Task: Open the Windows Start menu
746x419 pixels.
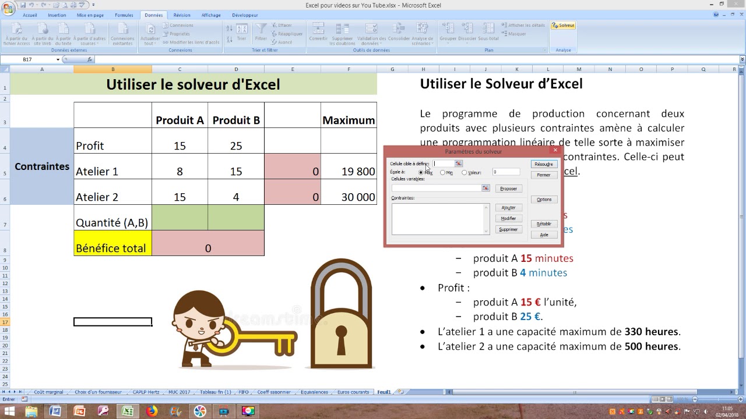Action: [x=9, y=411]
